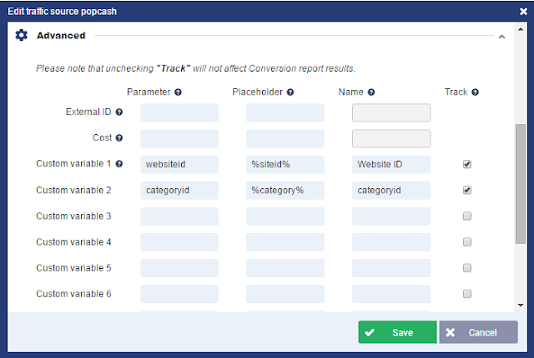Click the 'Edit traffic source popcash' title
This screenshot has height=358, width=534.
pos(63,12)
